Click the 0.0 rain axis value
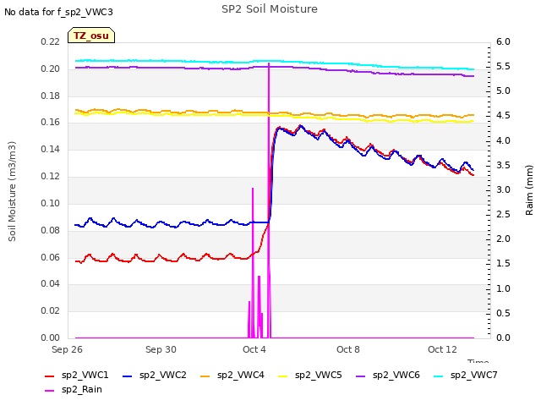The width and height of the screenshot is (541, 406). (503, 337)
